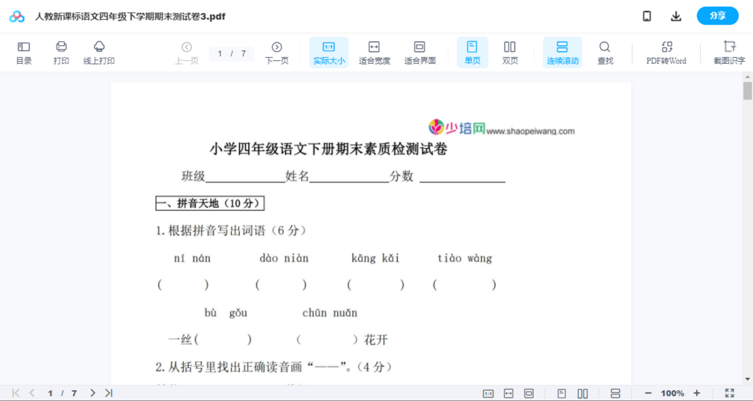Enable 适合界面 fit-page mode
The height and width of the screenshot is (401, 753).
(x=420, y=52)
